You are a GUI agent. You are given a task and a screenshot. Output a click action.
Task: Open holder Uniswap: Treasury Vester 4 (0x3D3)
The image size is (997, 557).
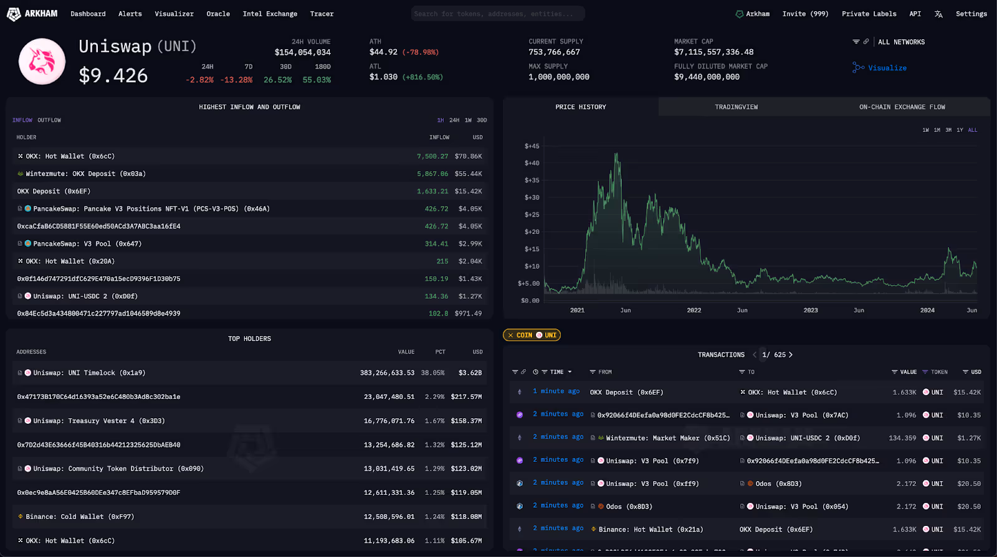[x=99, y=421]
